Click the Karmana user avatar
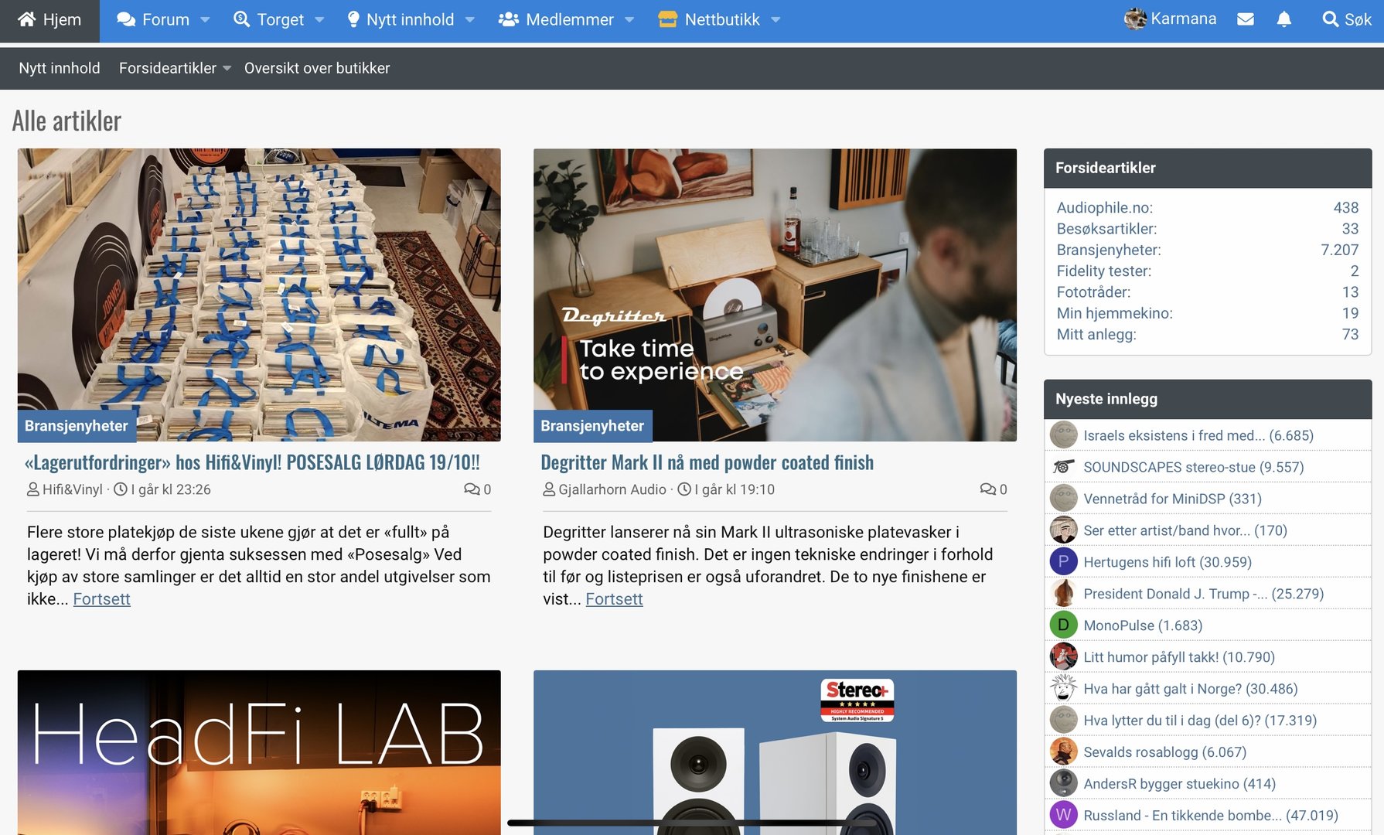 (x=1135, y=19)
